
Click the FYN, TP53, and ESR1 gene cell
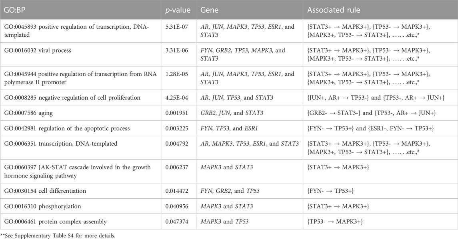tap(230, 129)
